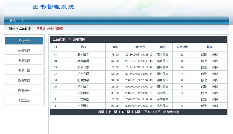Select book name cell 初中物理
The height and width of the screenshot is (134, 233).
(x=83, y=74)
